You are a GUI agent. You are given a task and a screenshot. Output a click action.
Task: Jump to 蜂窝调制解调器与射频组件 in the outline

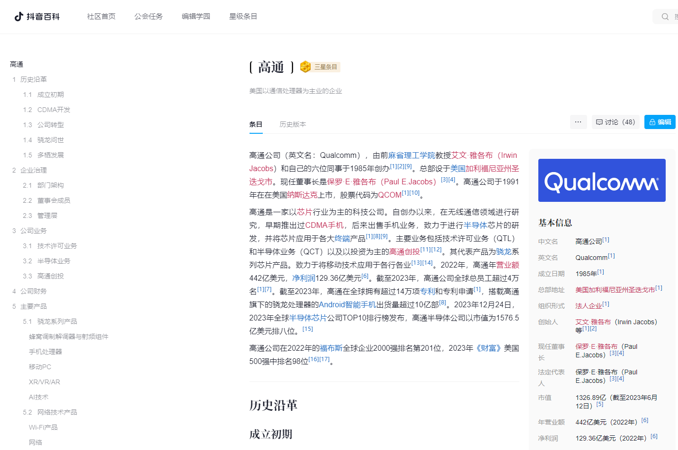pos(69,337)
